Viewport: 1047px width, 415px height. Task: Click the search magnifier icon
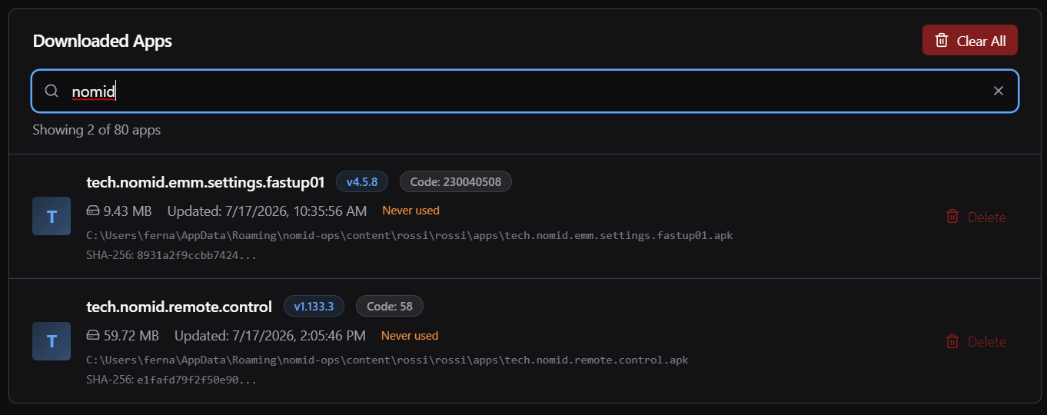pos(52,91)
